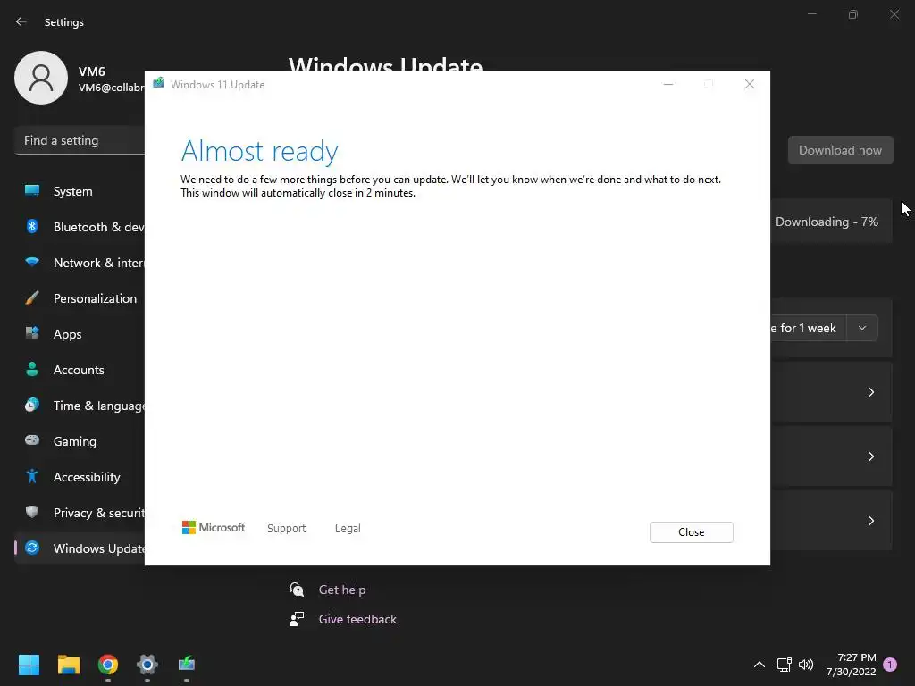Screen dimensions: 915x686
Task: Open the pause updates dropdown arrow
Action: tap(862, 328)
